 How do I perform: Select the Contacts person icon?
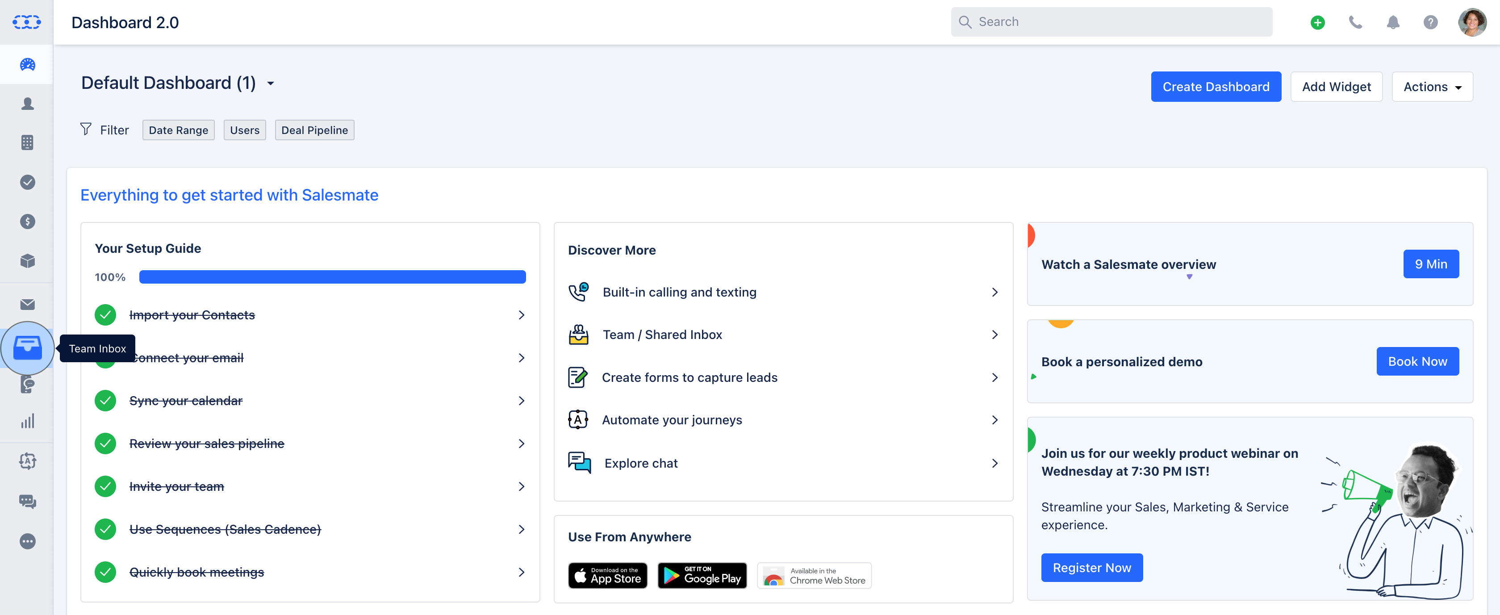(27, 103)
